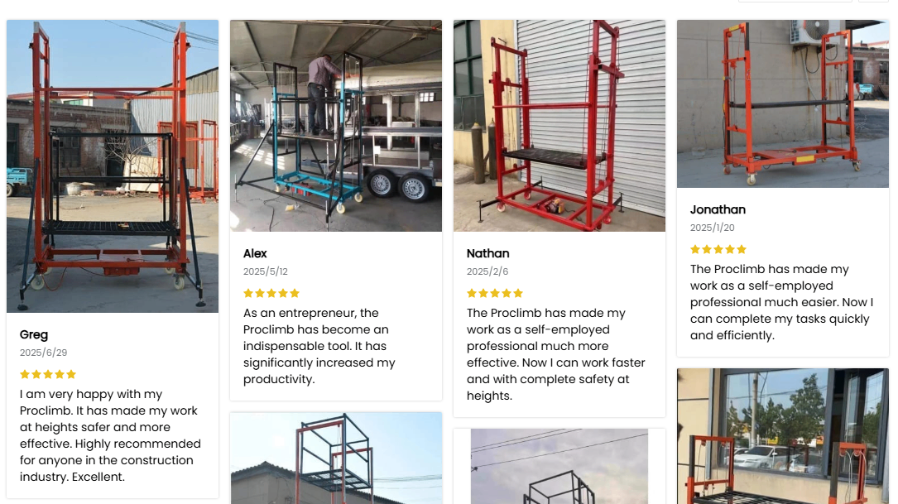Click the reviewer name Alex
Viewport: 898px width, 504px height.
pos(255,253)
